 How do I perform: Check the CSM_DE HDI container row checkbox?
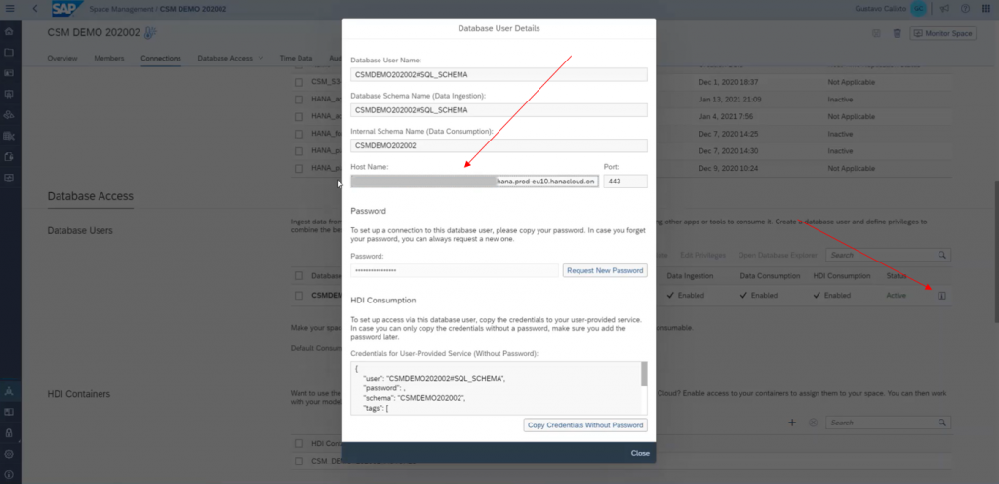point(299,461)
